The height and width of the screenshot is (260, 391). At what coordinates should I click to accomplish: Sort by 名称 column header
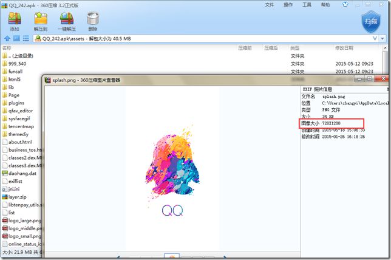point(7,47)
